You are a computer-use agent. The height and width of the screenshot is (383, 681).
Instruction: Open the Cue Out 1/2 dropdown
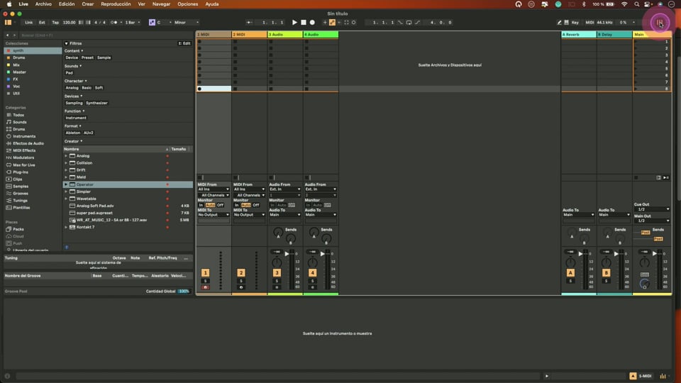click(x=652, y=209)
